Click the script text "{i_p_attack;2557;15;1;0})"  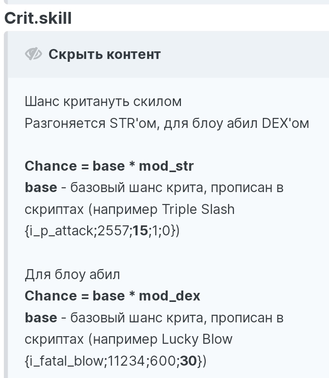[102, 231]
